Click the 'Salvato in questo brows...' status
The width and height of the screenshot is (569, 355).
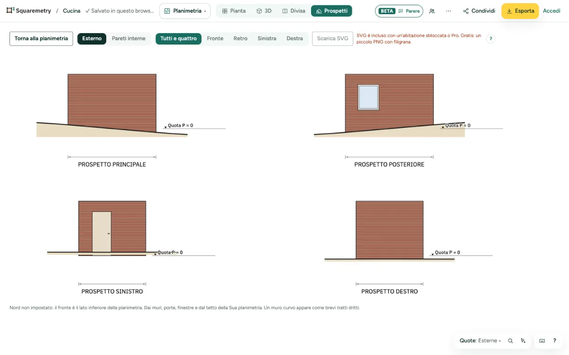[119, 11]
